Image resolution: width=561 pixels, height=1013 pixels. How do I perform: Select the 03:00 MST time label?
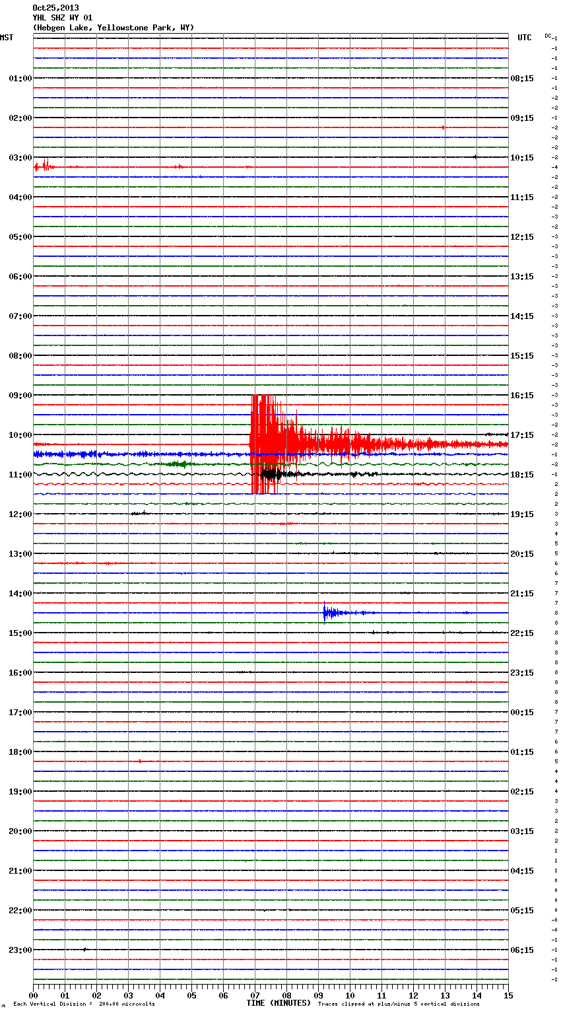point(20,158)
